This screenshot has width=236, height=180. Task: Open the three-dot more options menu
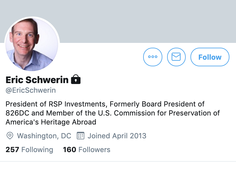pos(153,57)
